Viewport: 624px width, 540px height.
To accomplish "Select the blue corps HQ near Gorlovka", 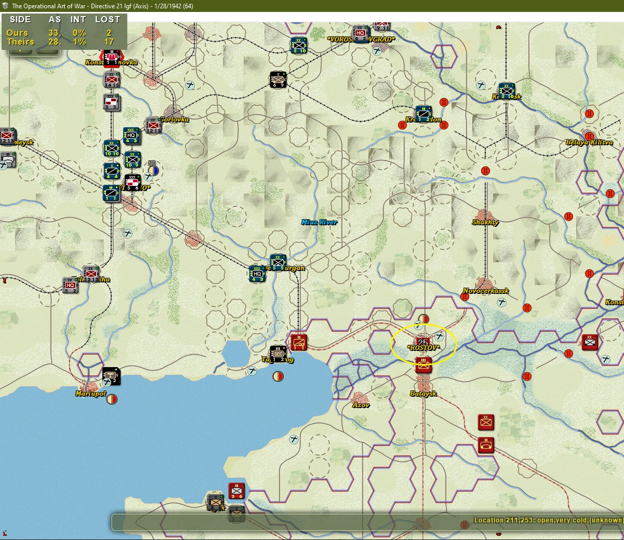I will coord(132,136).
